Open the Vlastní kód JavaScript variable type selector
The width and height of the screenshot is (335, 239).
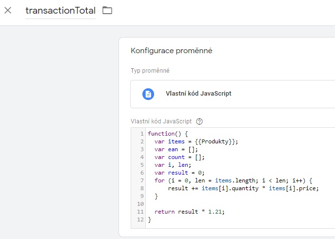tap(233, 94)
